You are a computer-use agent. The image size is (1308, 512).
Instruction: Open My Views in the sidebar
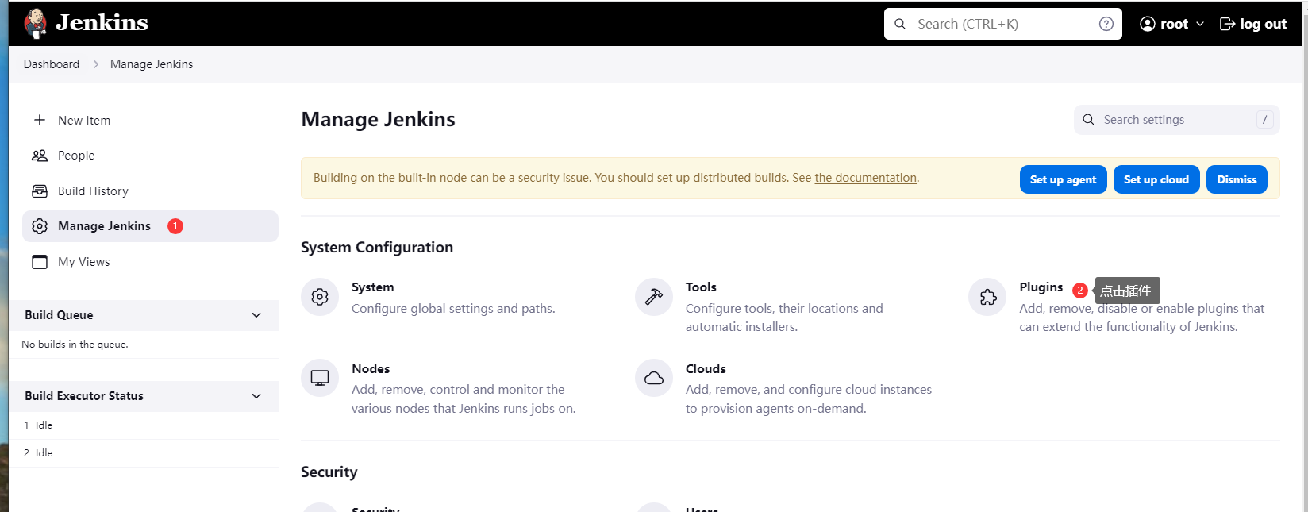pos(150,262)
